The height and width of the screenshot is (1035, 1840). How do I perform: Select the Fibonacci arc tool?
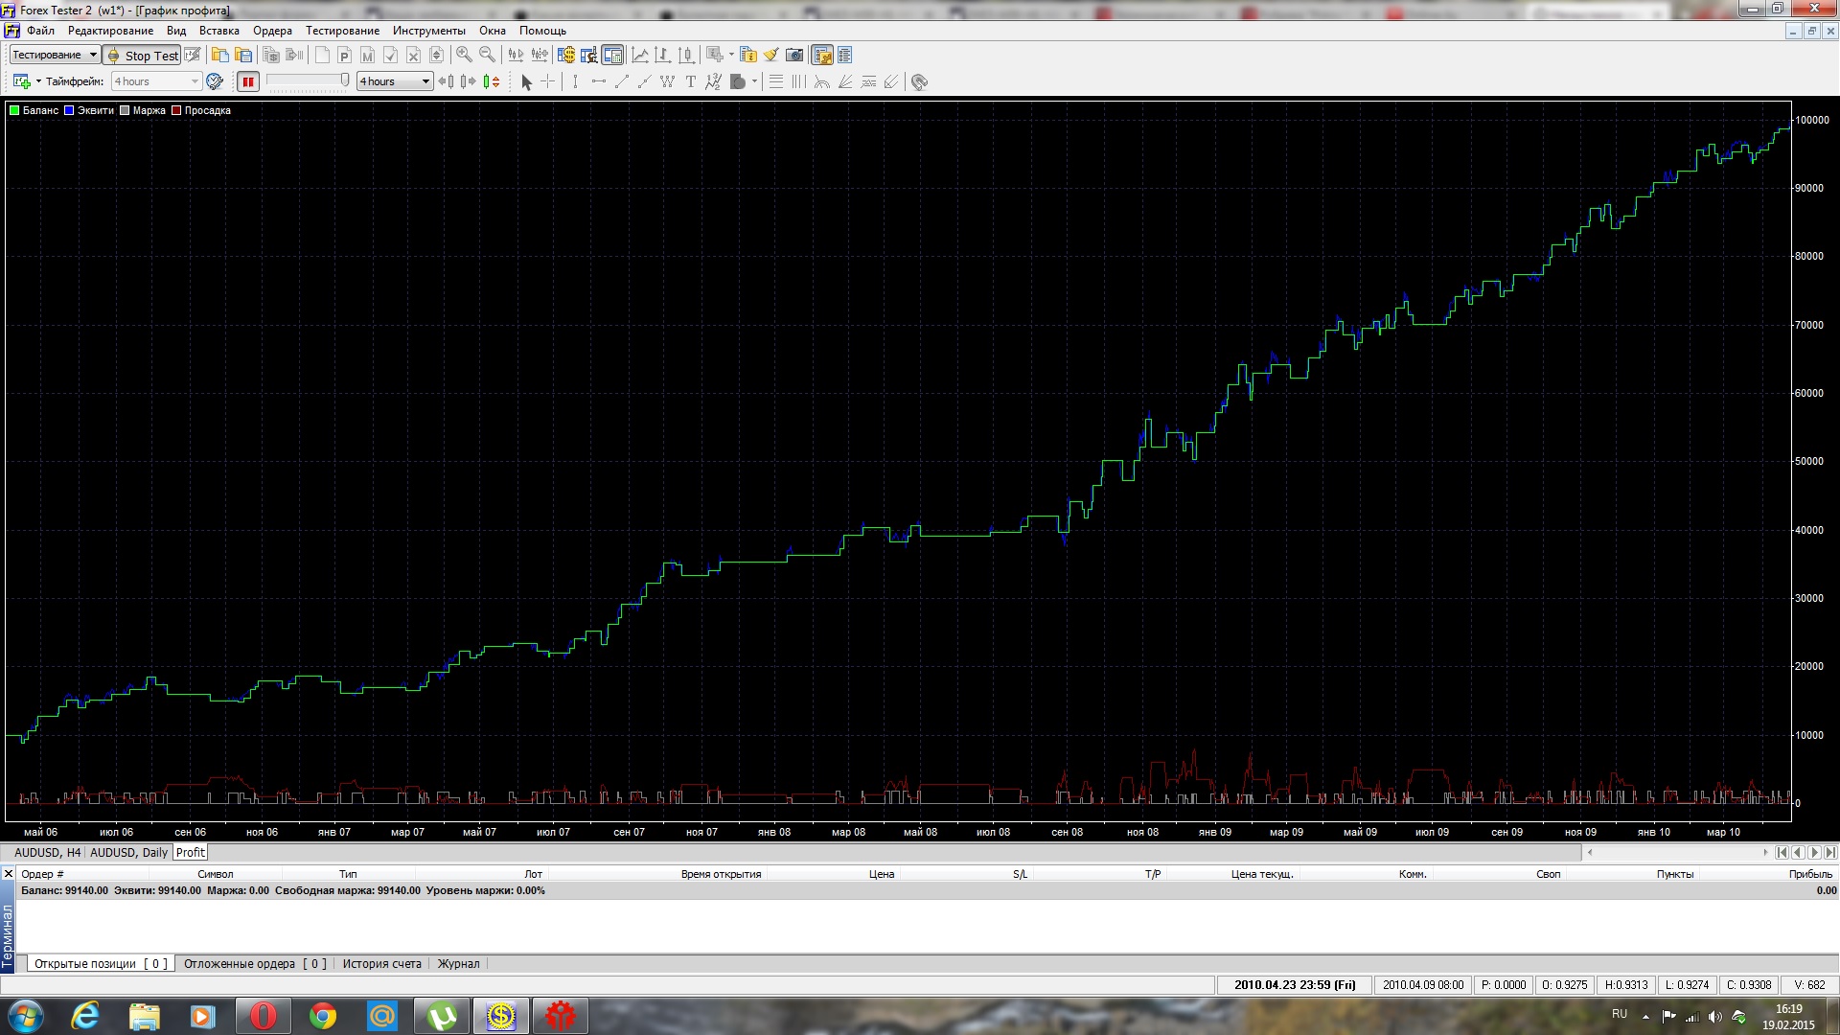pyautogui.click(x=821, y=81)
